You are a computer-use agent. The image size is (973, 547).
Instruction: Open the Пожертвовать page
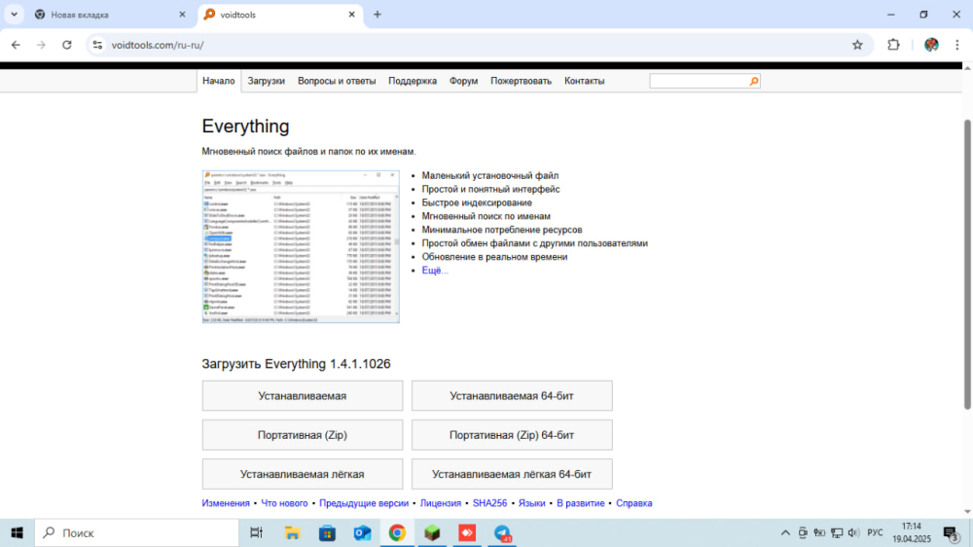point(522,81)
